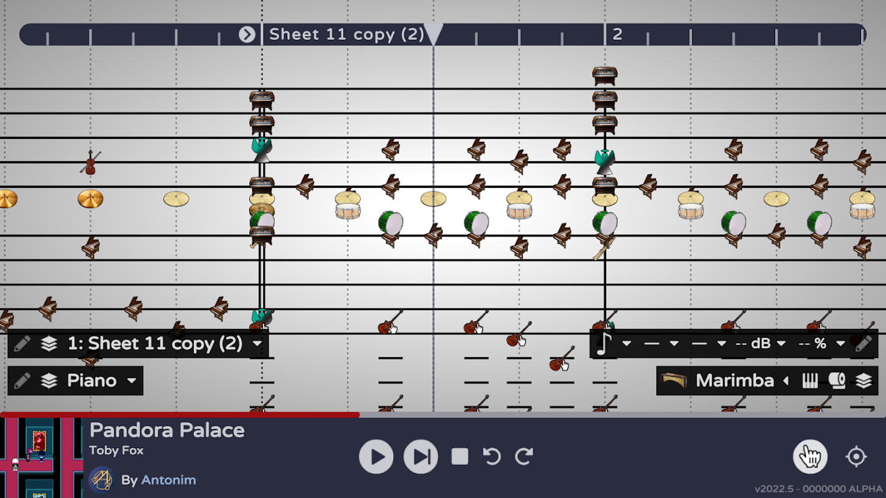Image resolution: width=886 pixels, height=498 pixels.
Task: Toggle the hand cursor mode button
Action: [810, 457]
